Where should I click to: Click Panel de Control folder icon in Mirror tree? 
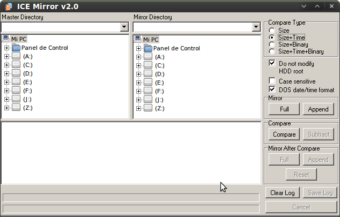pyautogui.click(x=148, y=48)
